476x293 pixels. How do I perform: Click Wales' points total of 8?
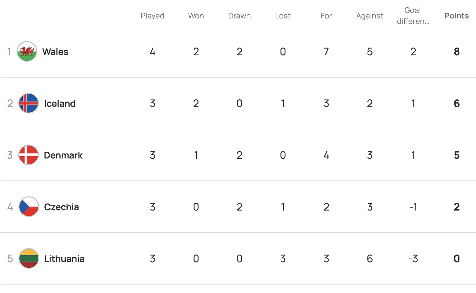point(457,52)
